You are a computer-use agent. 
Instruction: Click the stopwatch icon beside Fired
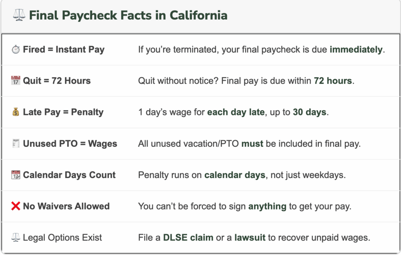16,49
